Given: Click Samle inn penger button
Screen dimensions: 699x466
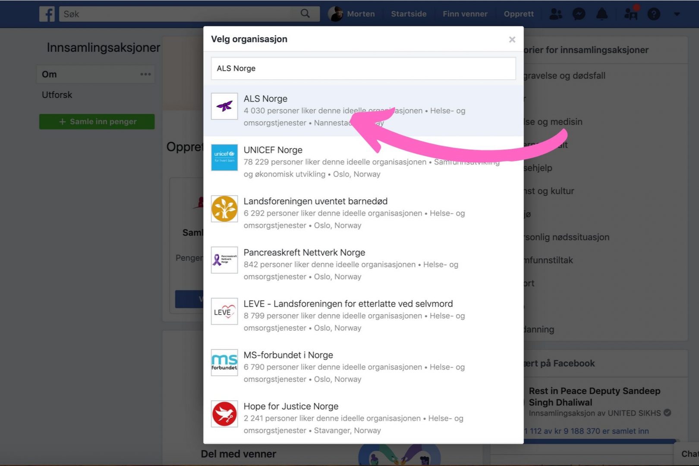Looking at the screenshot, I should (x=97, y=122).
